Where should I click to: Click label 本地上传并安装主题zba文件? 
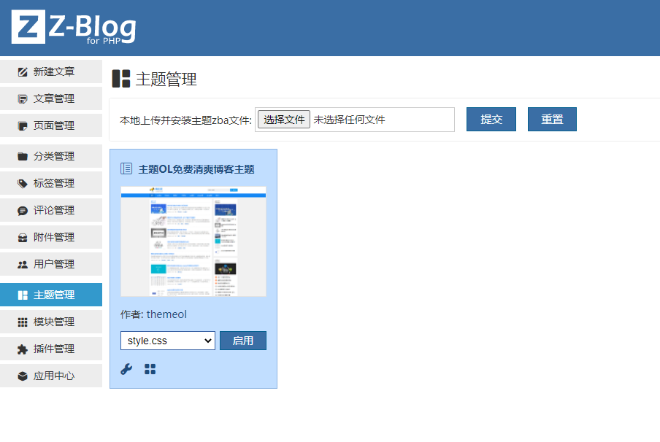click(185, 120)
